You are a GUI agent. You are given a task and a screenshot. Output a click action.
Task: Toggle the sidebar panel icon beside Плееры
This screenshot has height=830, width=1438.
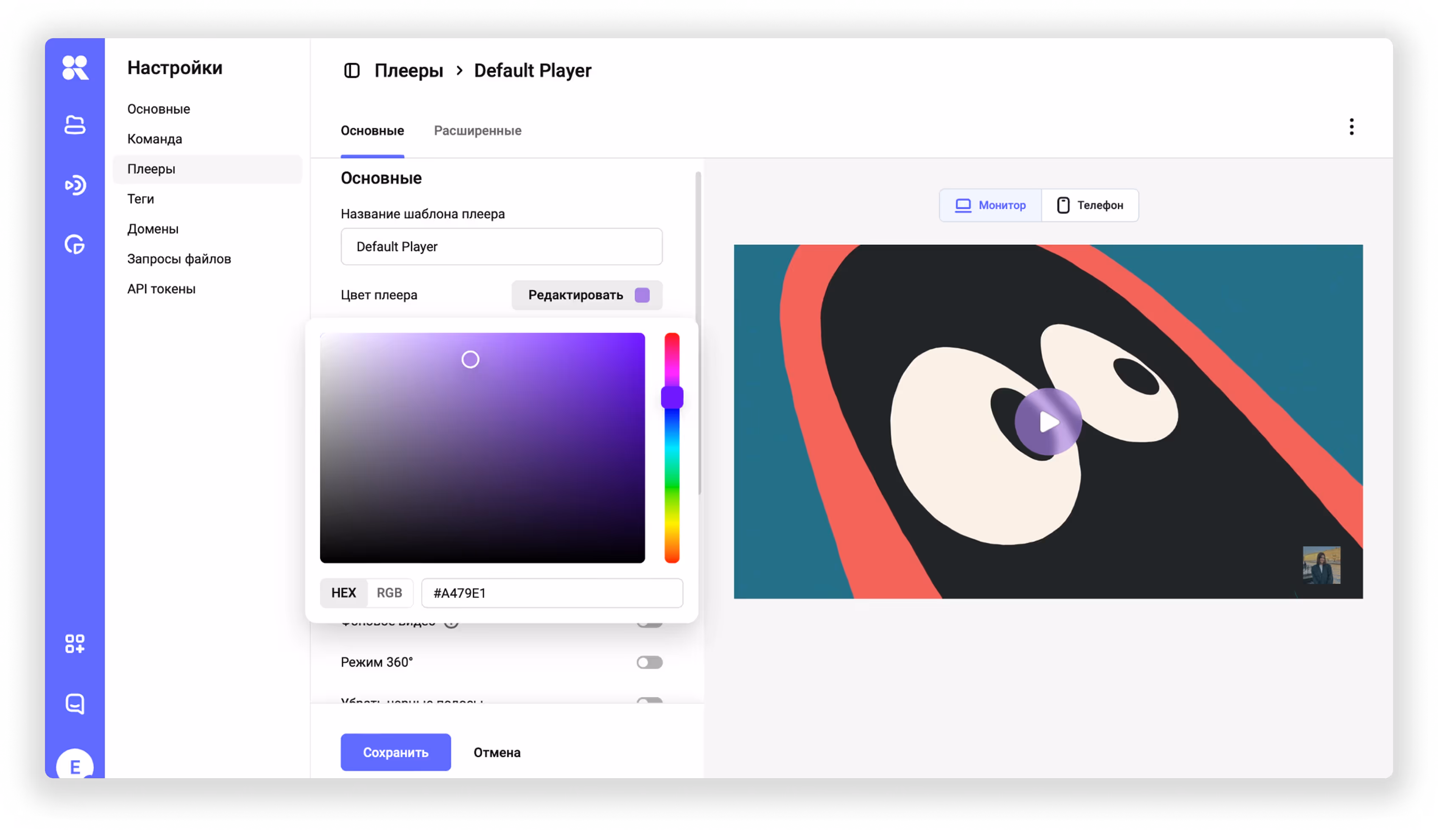pos(352,71)
